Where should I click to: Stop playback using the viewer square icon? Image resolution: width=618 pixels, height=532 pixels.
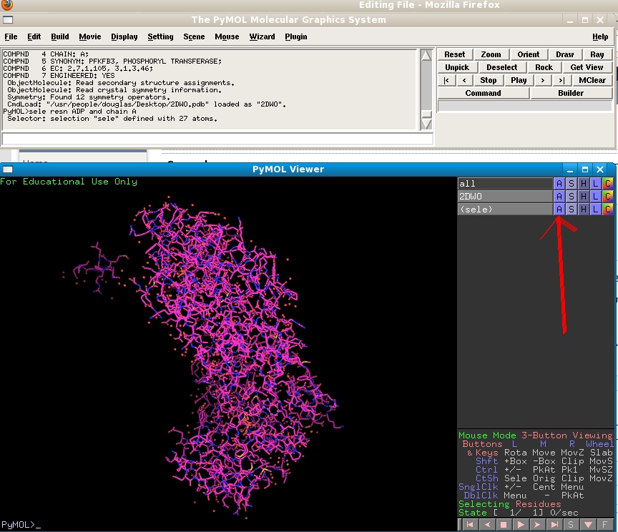(504, 525)
